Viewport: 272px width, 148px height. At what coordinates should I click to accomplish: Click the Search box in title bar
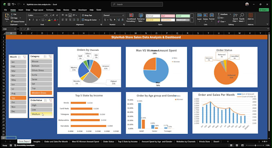(x=137, y=4)
